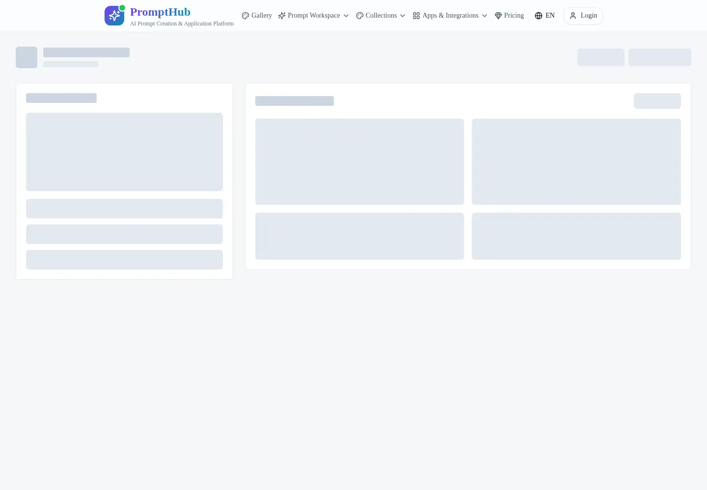Viewport: 707px width, 490px height.
Task: Select the "Collections" menu label
Action: coord(381,16)
